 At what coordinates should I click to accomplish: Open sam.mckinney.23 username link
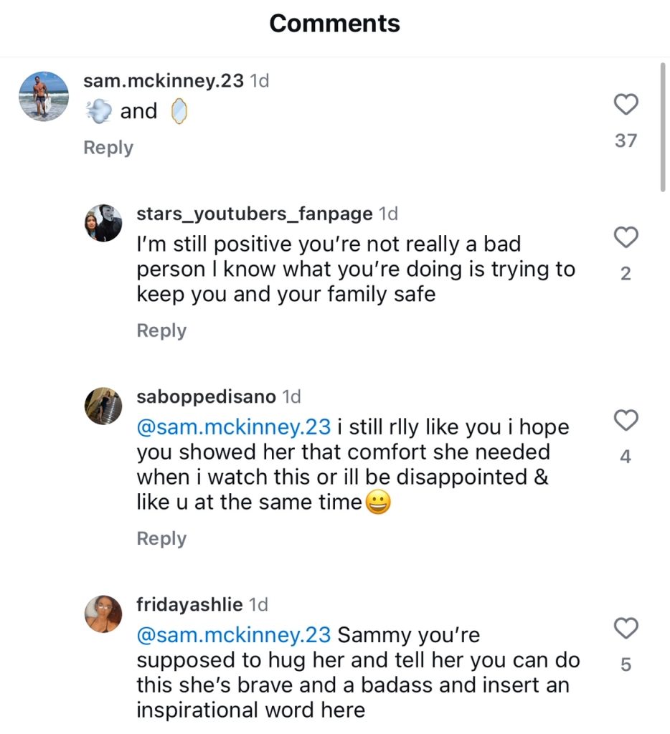pyautogui.click(x=164, y=81)
